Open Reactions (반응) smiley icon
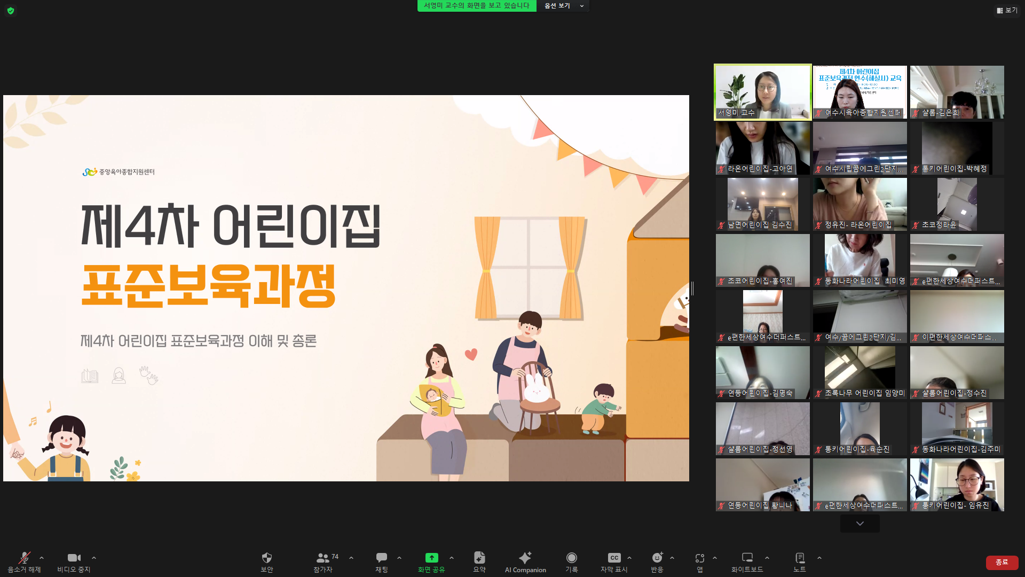Screen dimensions: 1025x577 [657, 558]
